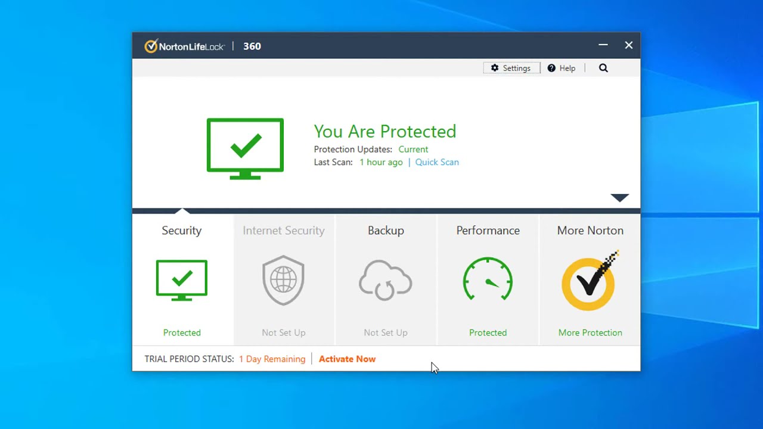Select the Performance tab label
763x429 pixels.
click(x=488, y=231)
